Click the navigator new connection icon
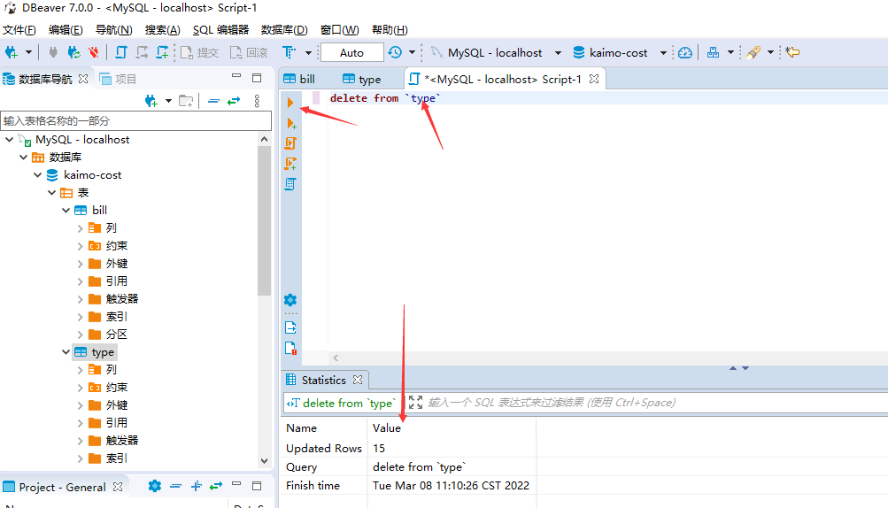Image resolution: width=888 pixels, height=508 pixels. click(151, 102)
